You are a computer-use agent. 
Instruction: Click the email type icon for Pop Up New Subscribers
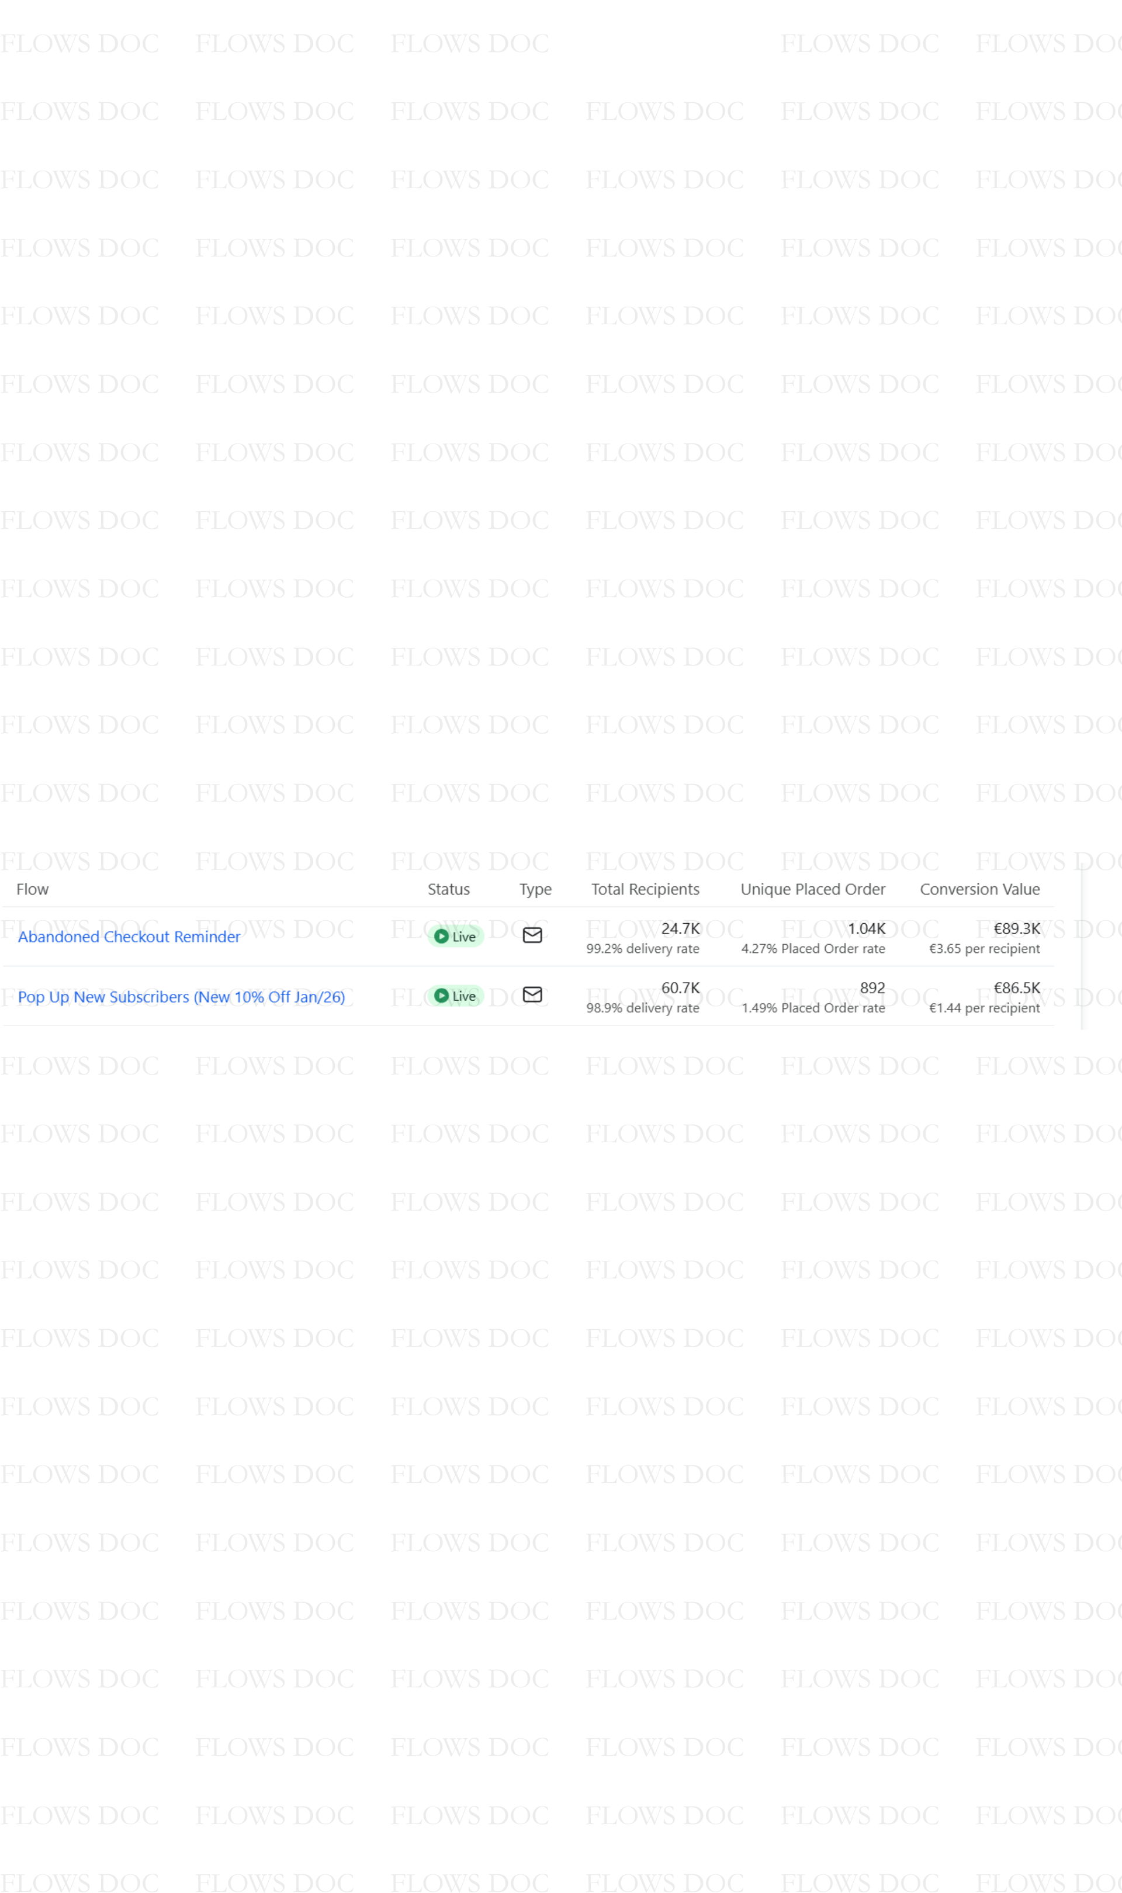pos(532,994)
